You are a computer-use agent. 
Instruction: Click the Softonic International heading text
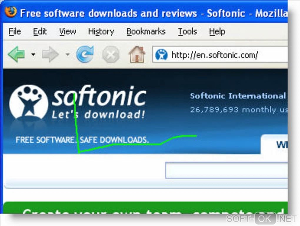pyautogui.click(x=238, y=96)
